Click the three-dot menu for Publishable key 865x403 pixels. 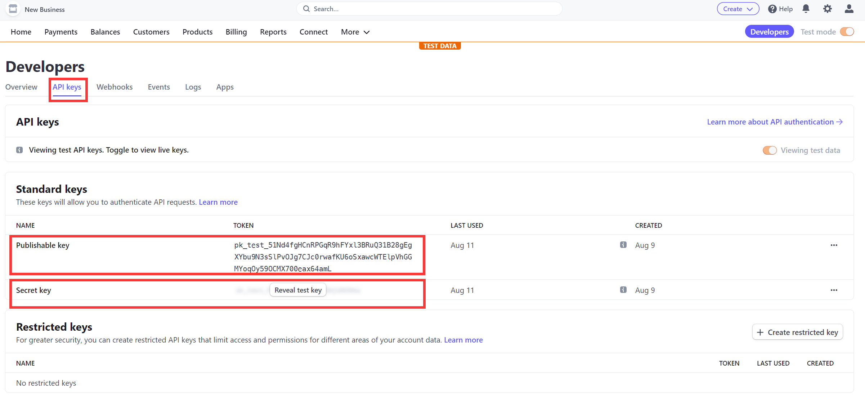[834, 245]
